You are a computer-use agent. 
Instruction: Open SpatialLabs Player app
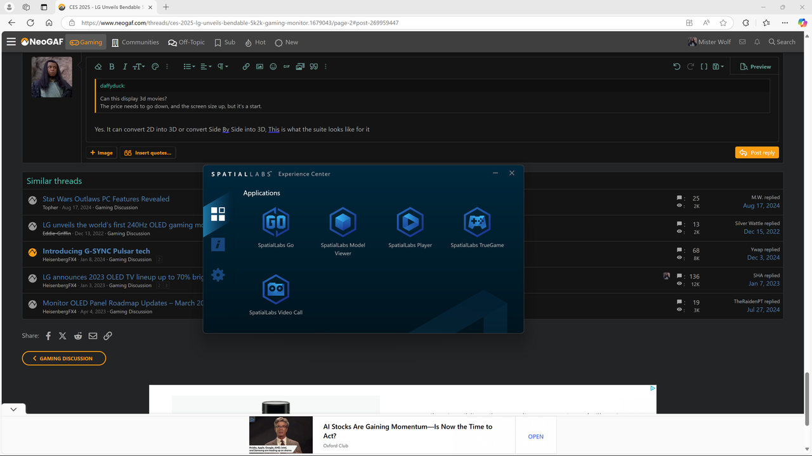(410, 227)
